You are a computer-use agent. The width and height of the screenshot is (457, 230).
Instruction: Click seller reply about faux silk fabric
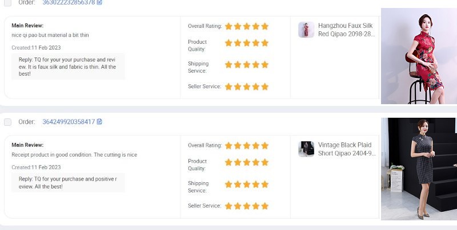(x=67, y=67)
